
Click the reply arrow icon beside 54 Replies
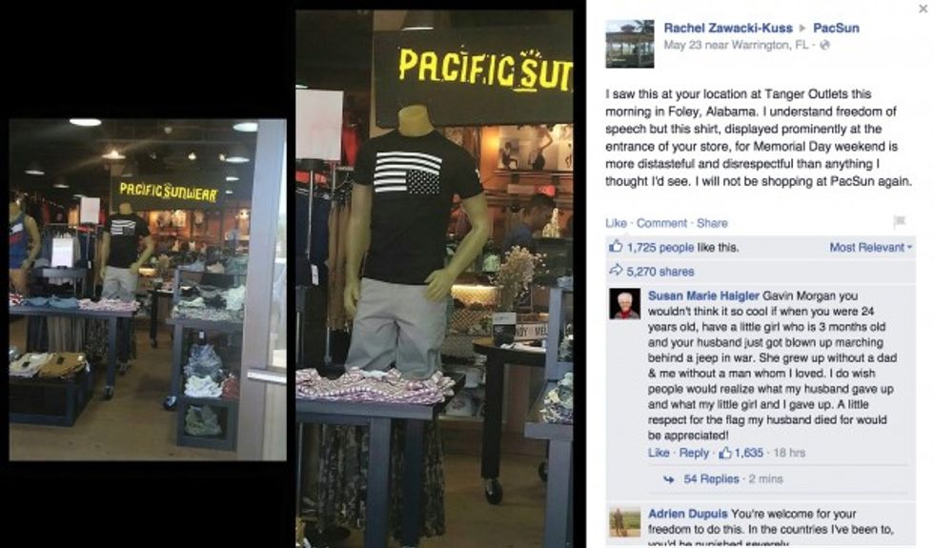pos(669,478)
